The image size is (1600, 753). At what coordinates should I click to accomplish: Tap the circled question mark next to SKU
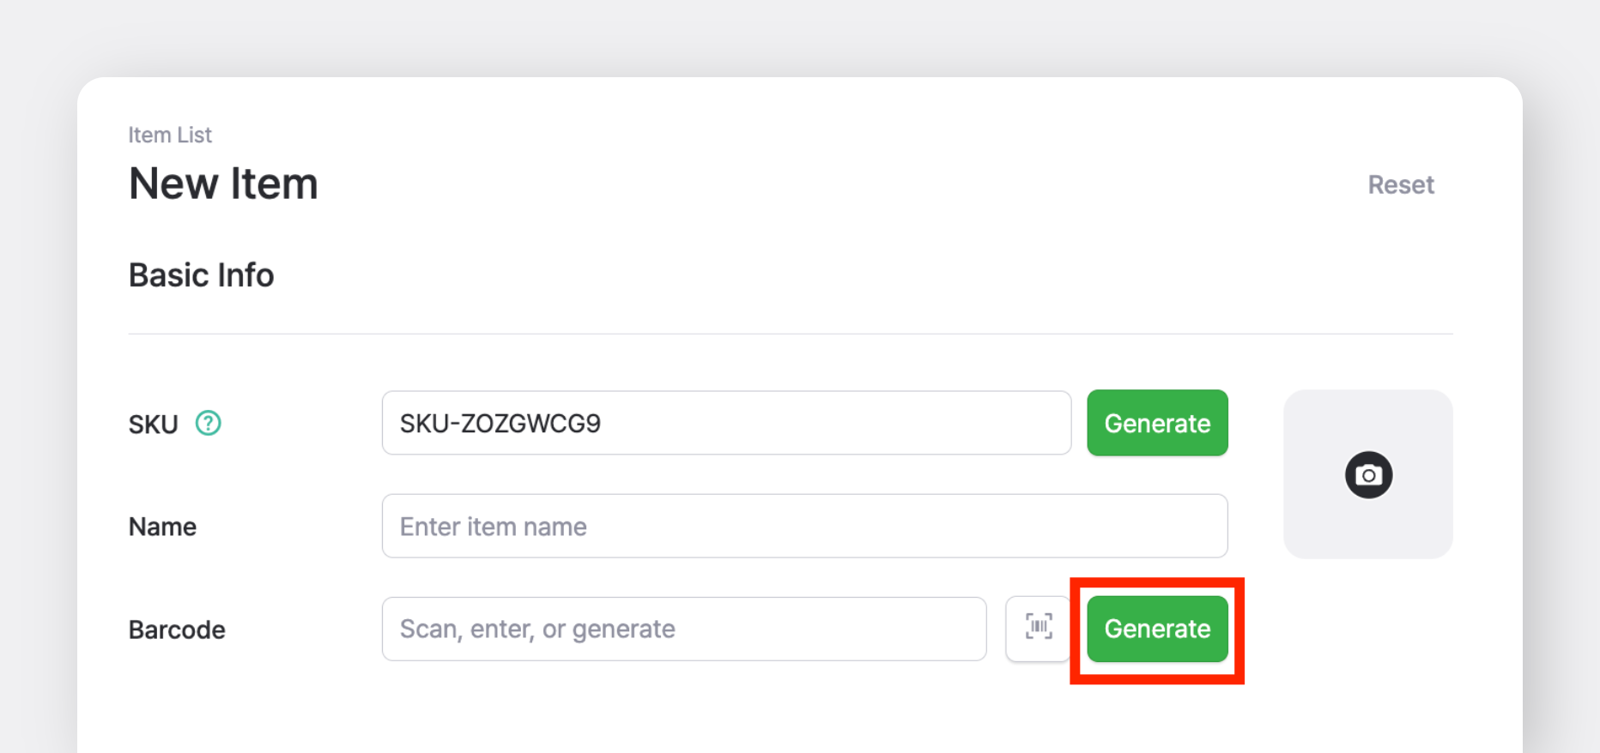pyautogui.click(x=208, y=423)
